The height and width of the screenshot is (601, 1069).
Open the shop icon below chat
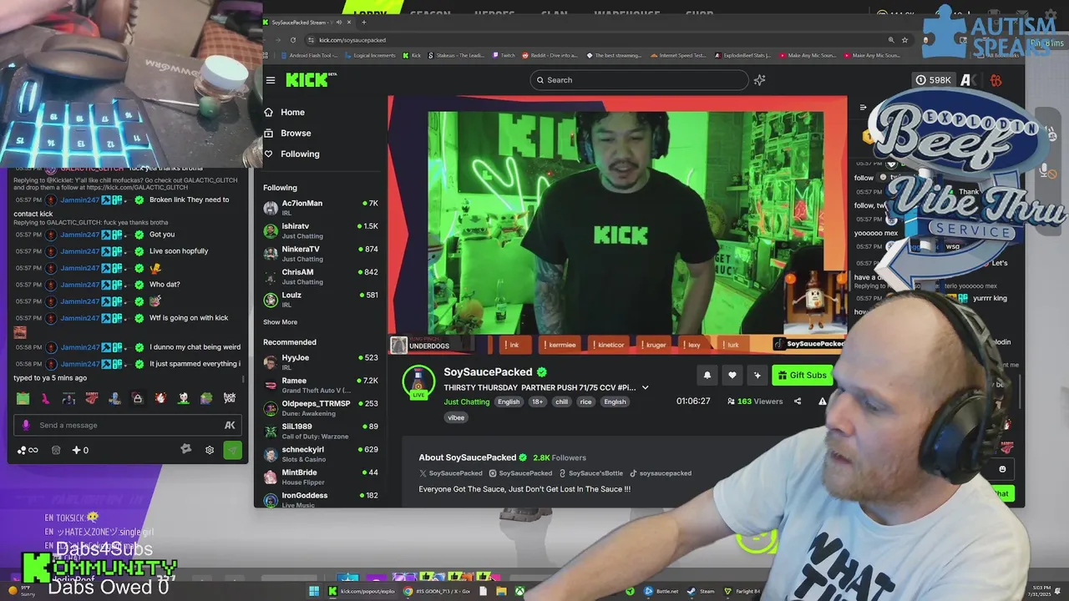56,450
